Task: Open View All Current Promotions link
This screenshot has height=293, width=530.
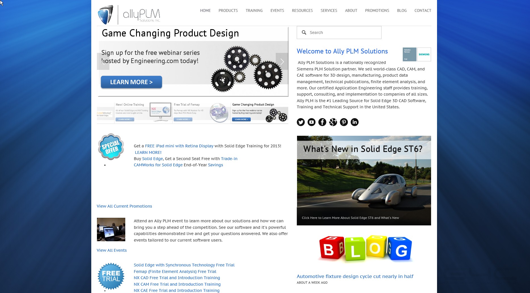Action: point(124,206)
